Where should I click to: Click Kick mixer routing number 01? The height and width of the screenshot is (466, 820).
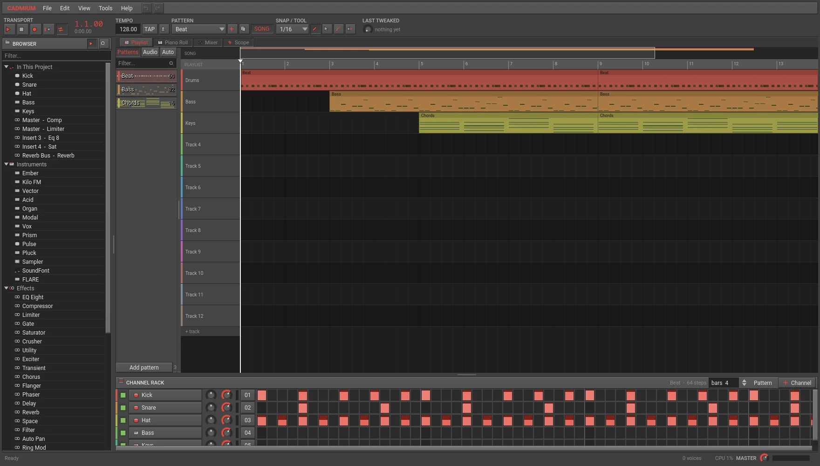tap(247, 395)
